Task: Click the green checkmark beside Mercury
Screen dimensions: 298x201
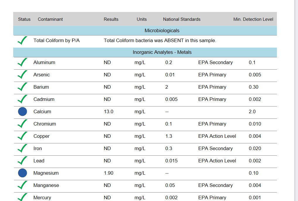Action: coord(23,197)
